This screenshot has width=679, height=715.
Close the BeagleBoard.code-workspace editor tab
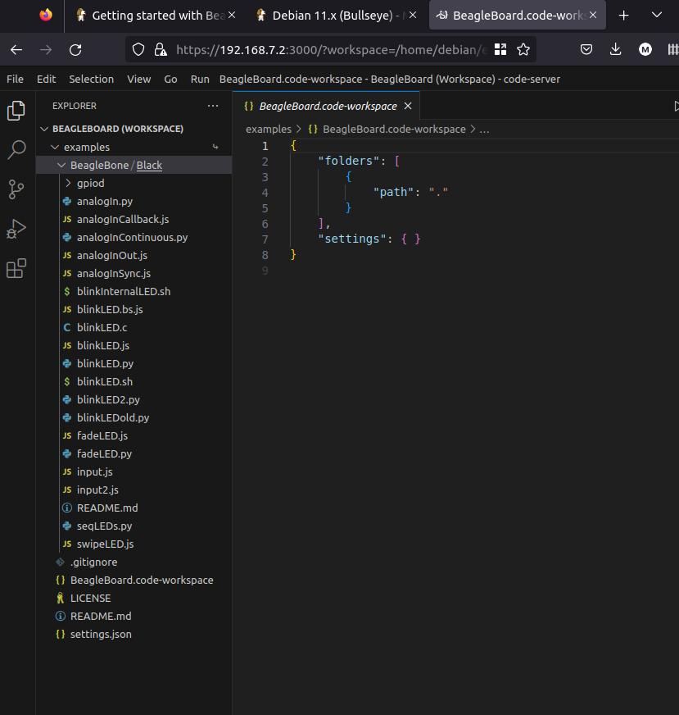[x=408, y=106]
